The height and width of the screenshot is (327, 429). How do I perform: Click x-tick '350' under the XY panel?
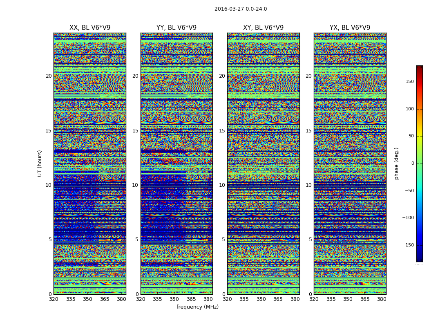pyautogui.click(x=261, y=299)
